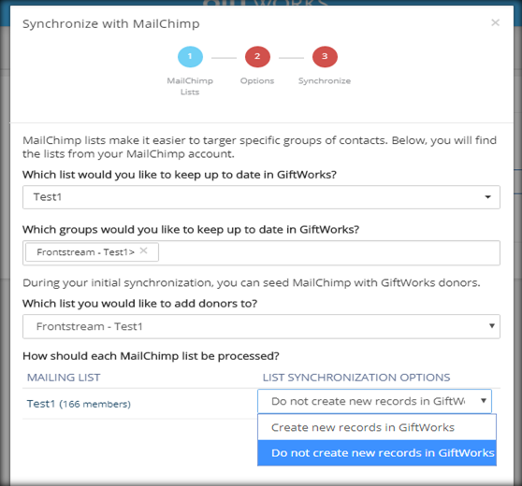
Task: Click inside the groups tag input field
Action: tap(328, 252)
